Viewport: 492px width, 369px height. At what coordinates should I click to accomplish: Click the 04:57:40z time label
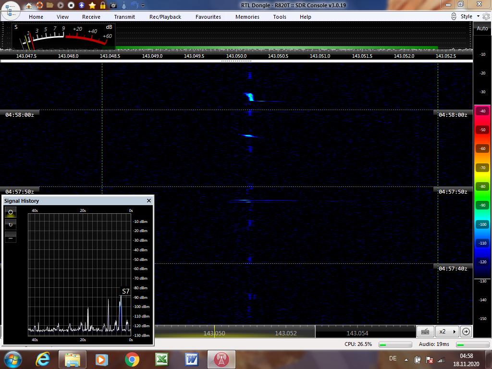point(453,269)
